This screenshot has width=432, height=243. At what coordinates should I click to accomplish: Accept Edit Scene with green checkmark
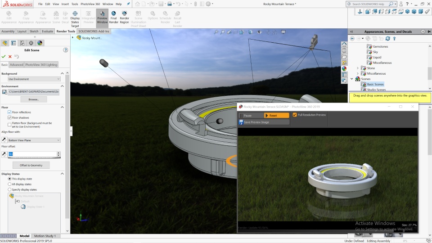tap(4, 57)
